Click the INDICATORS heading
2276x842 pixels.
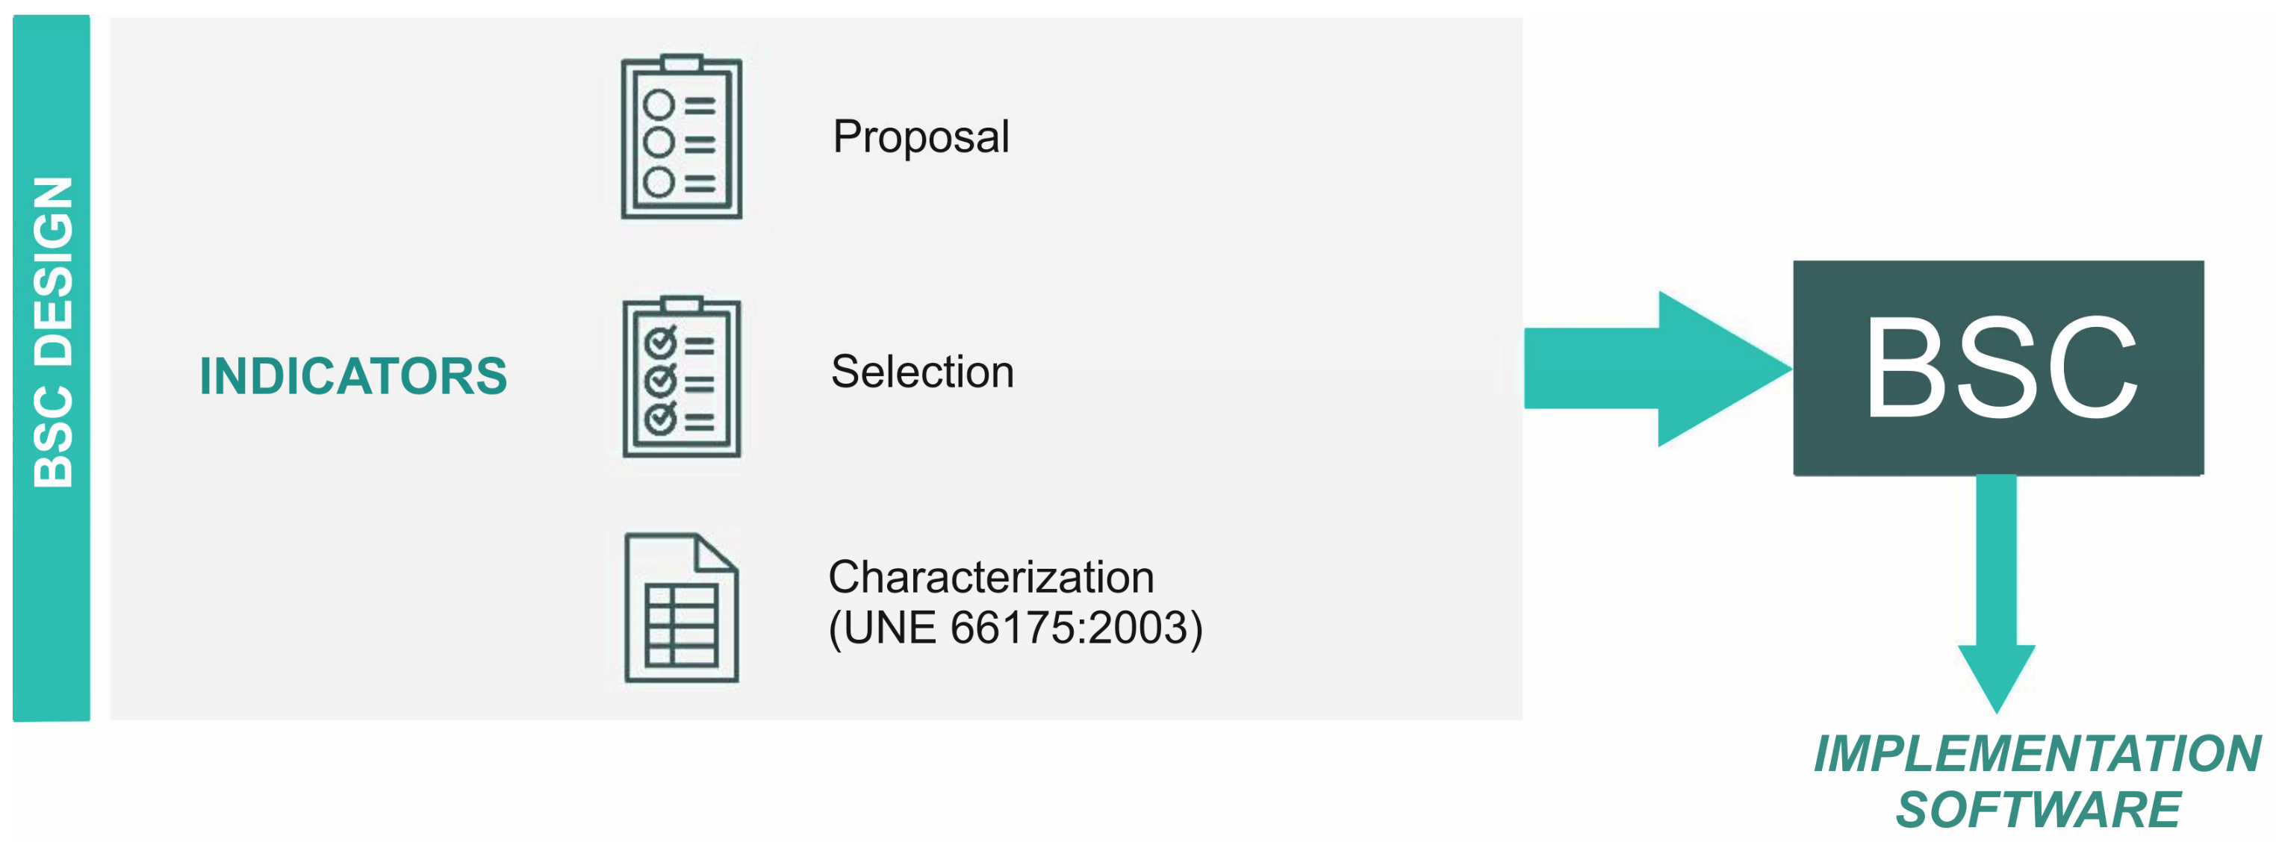pos(353,375)
